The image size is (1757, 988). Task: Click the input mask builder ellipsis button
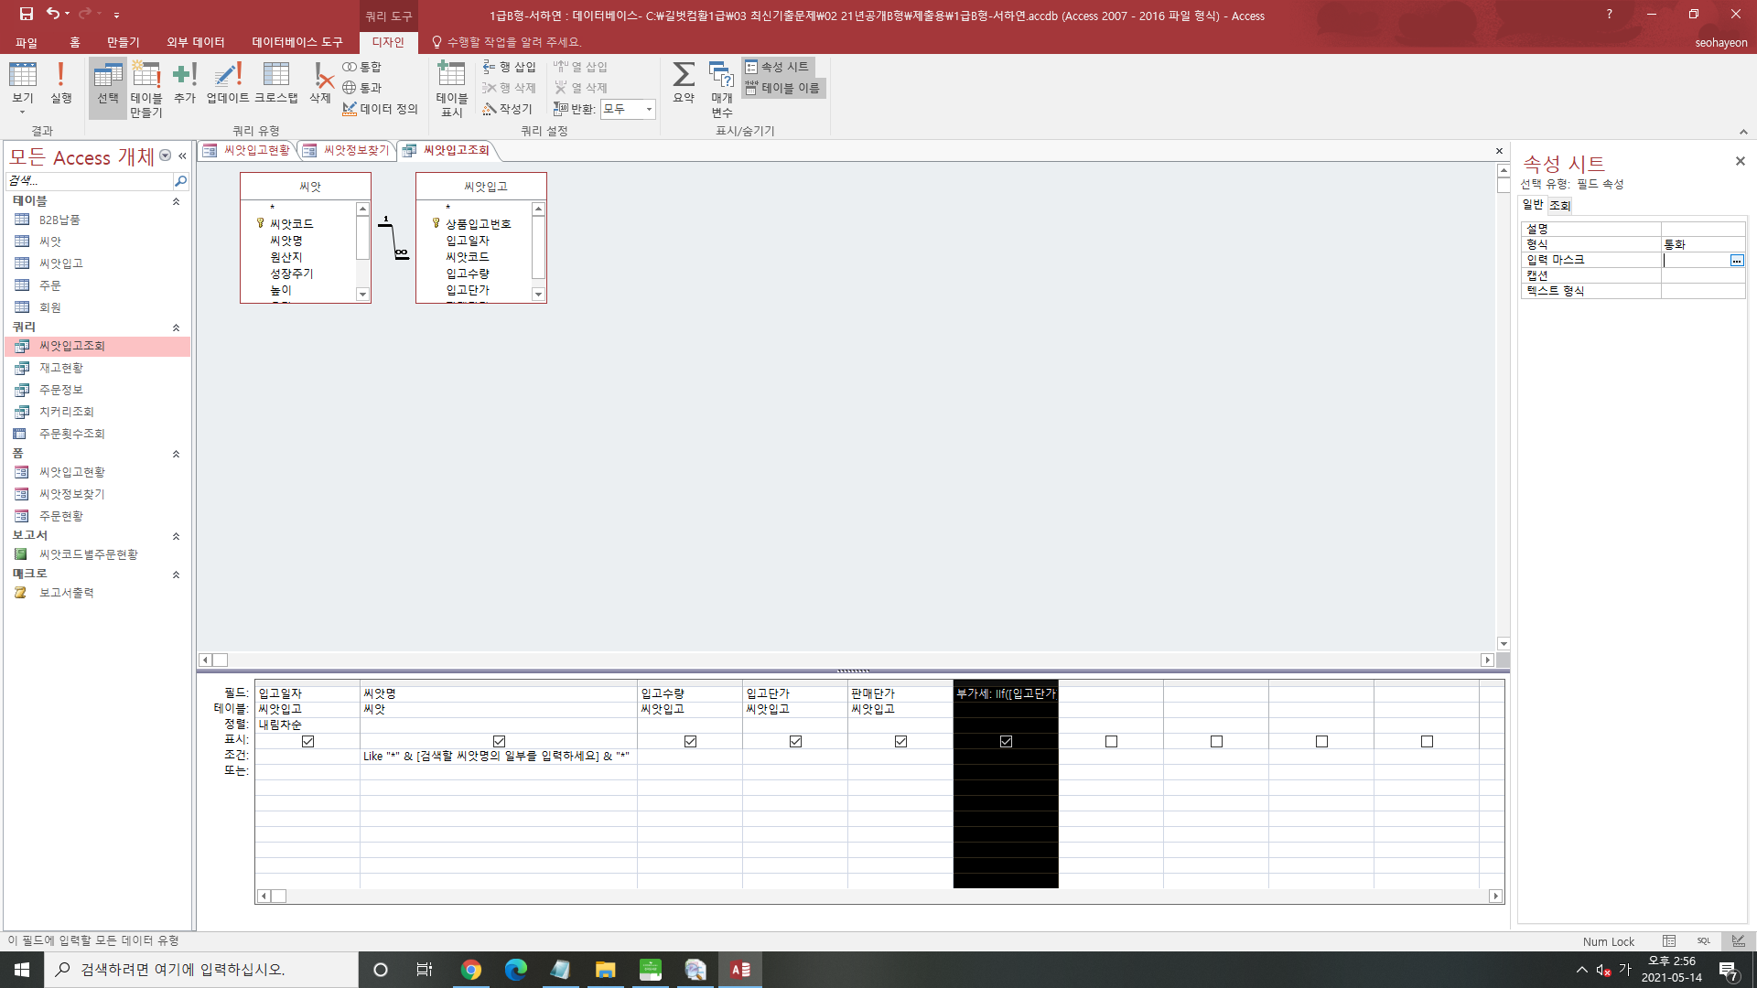1736,261
